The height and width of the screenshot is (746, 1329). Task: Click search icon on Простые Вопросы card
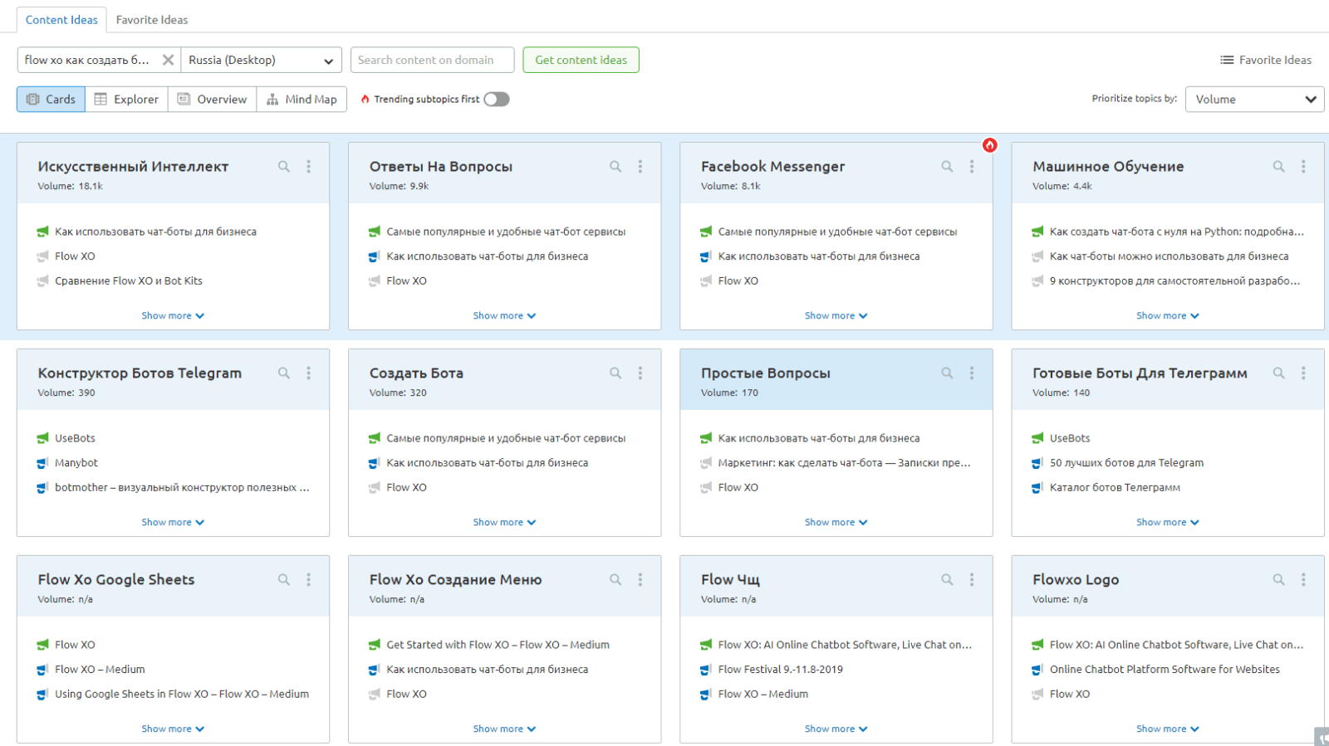point(947,373)
